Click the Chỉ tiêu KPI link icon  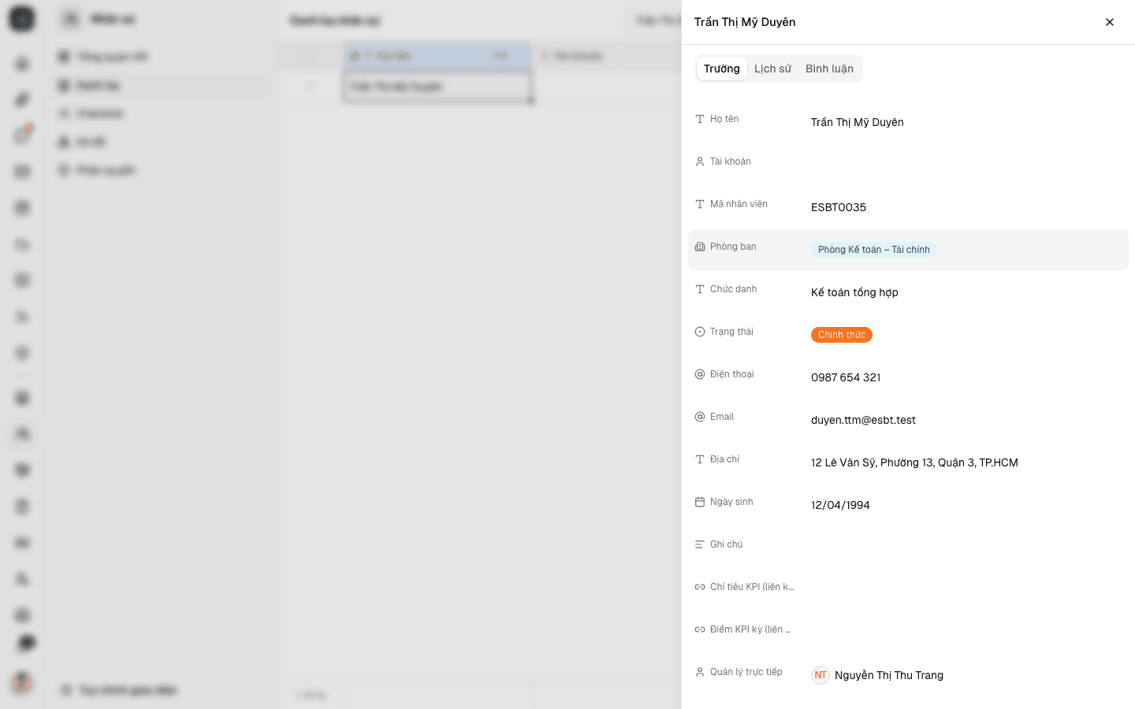coord(700,587)
